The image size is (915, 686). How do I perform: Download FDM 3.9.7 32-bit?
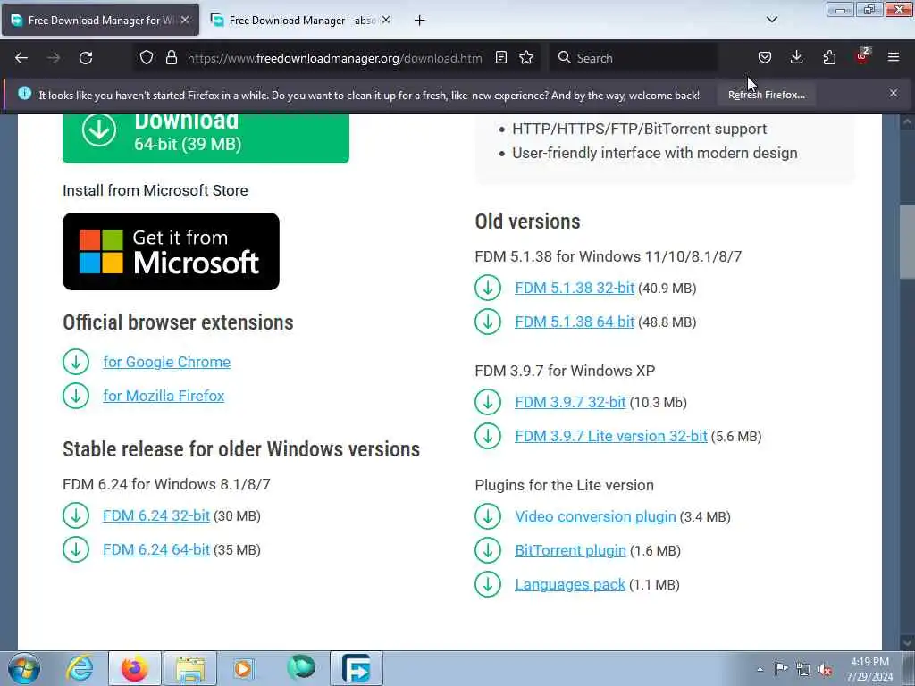click(570, 402)
